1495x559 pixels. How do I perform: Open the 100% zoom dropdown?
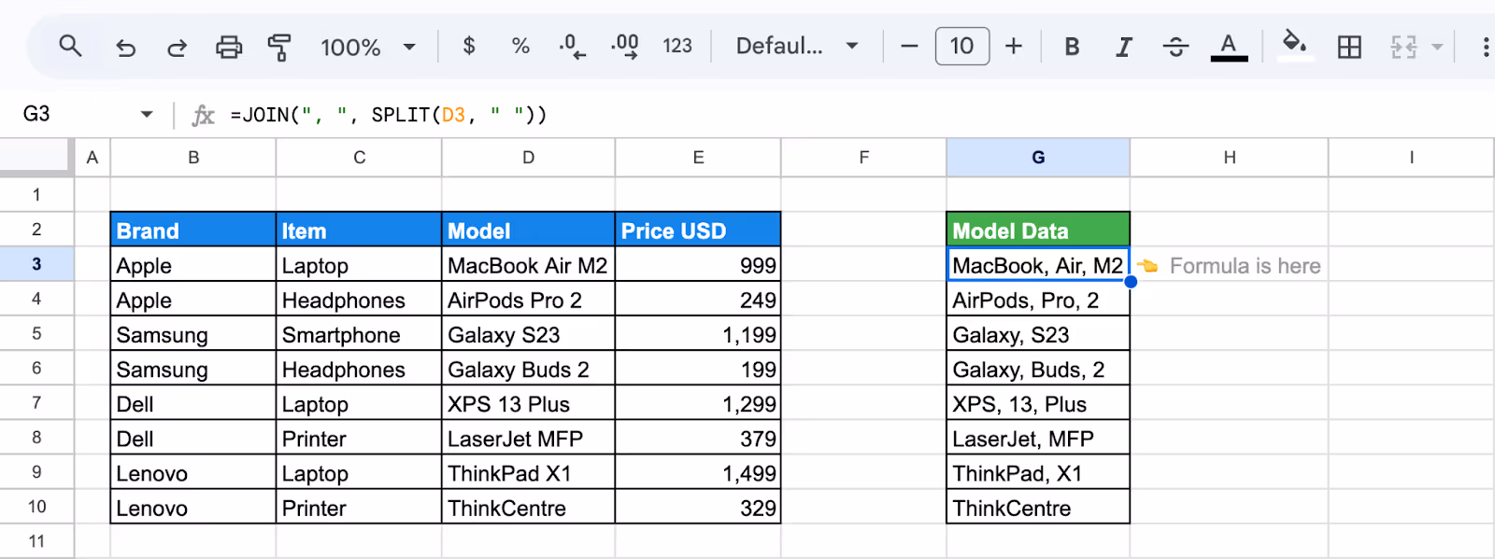368,47
